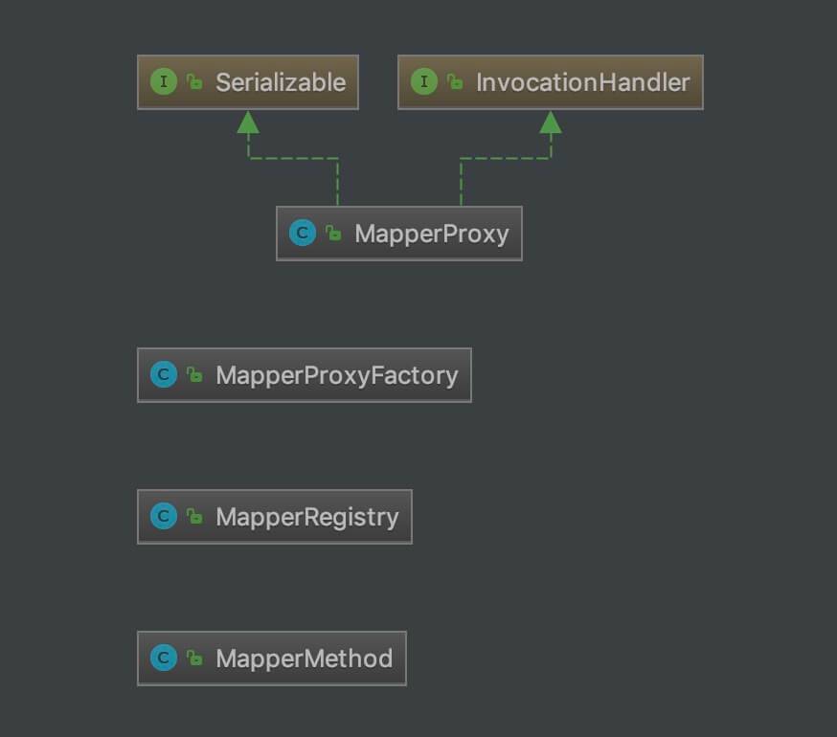Click the arrowhead pointing to Serializable
Screen dimensions: 837x737
click(248, 123)
